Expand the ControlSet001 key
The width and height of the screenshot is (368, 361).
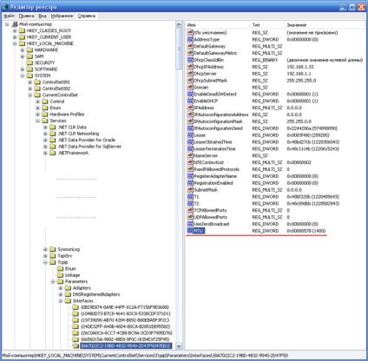[30, 82]
